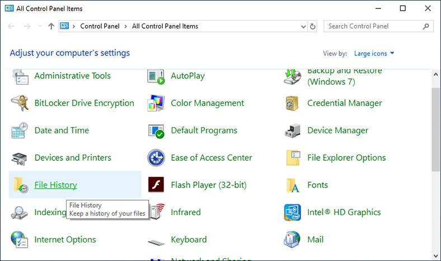Open the Default Programs icon
441x261 pixels.
156,131
